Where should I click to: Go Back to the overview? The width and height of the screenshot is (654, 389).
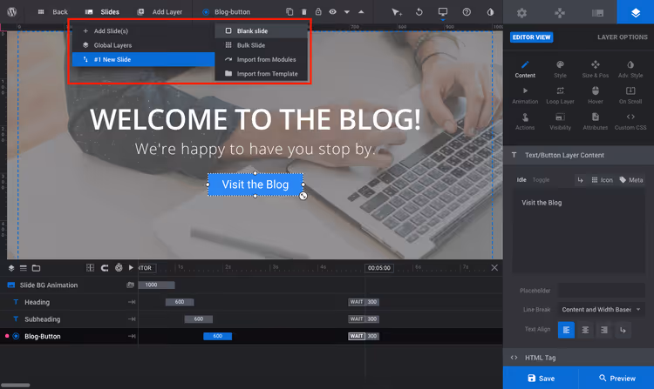point(52,12)
